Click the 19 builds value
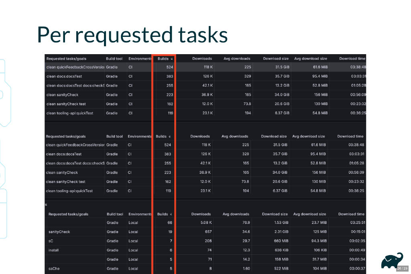 pos(170,232)
